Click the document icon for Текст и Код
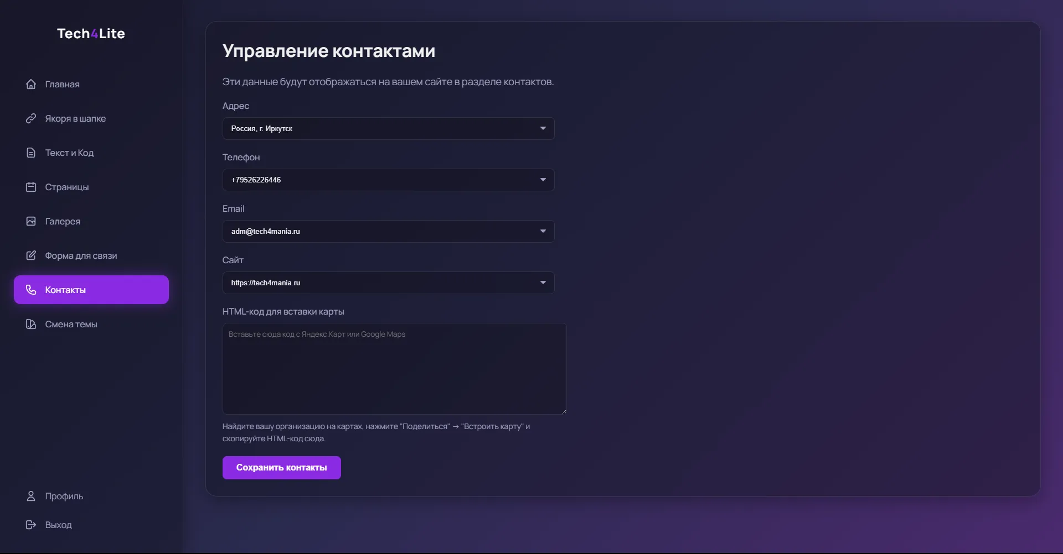Screen dimensions: 1063x554 click(x=31, y=153)
